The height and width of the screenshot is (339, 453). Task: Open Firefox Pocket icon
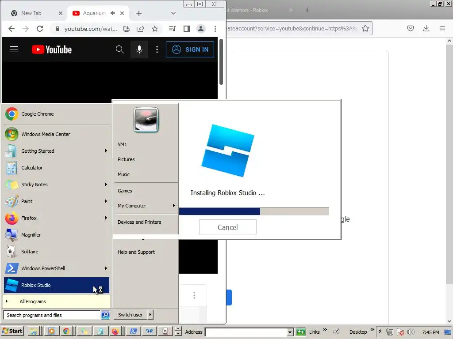pos(411,28)
